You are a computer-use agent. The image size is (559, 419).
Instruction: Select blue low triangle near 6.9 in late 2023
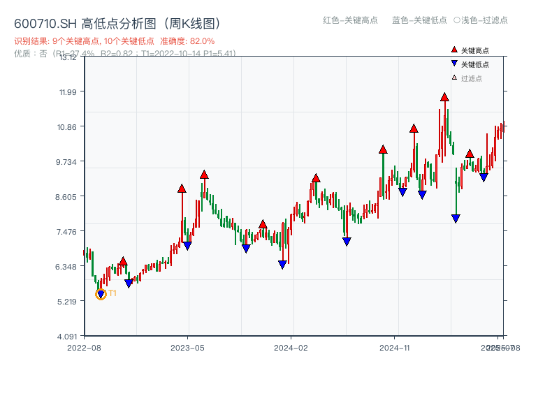pyautogui.click(x=246, y=249)
